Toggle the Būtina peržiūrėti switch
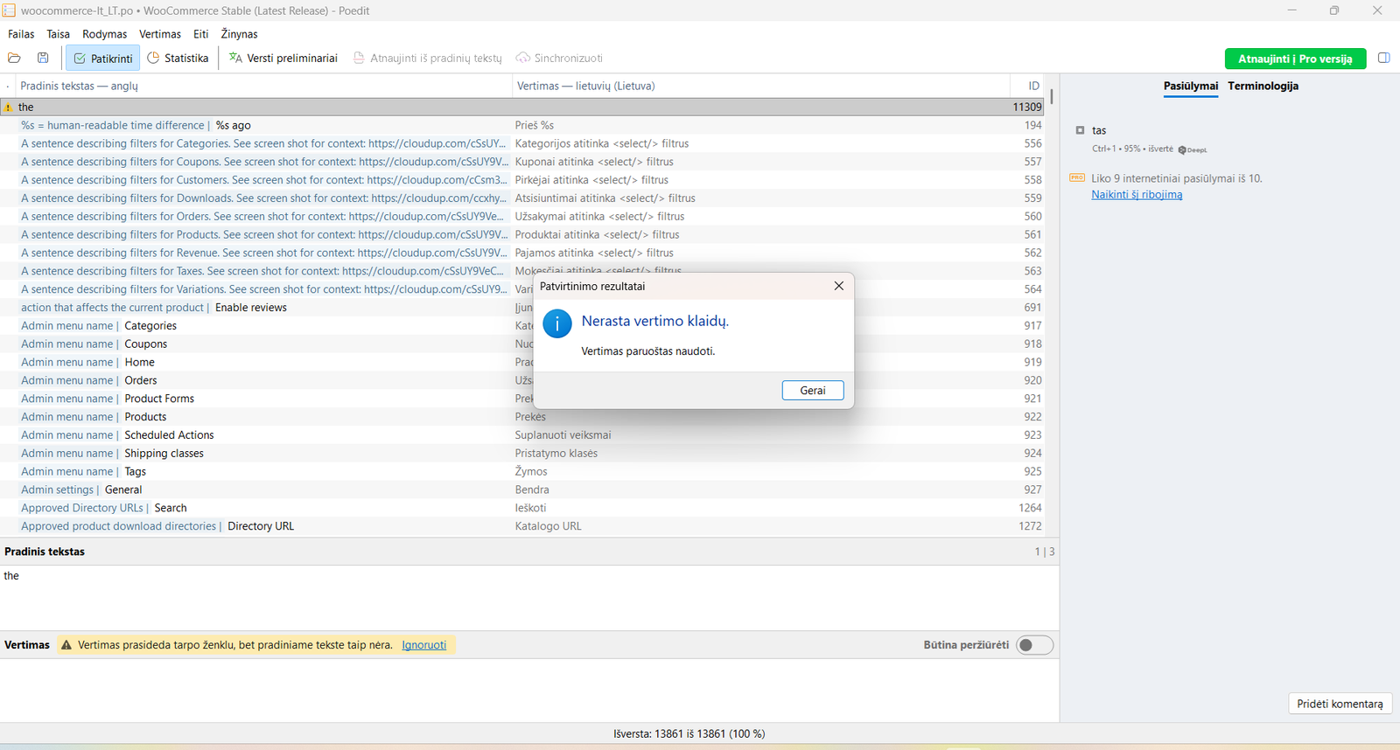 click(1034, 645)
